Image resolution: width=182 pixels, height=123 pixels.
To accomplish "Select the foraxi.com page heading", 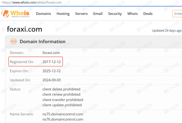I will [x=24, y=29].
